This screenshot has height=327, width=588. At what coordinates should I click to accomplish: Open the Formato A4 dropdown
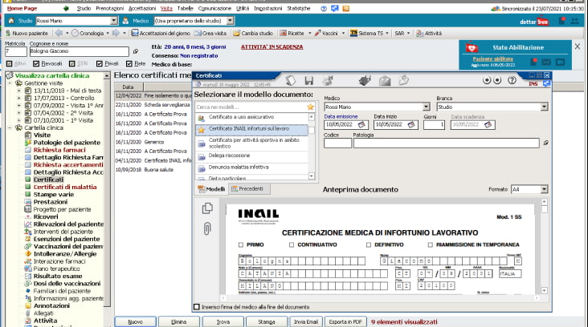coord(544,190)
